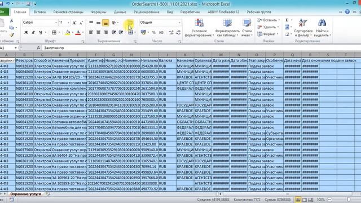Image resolution: width=361 pixels, height=203 pixels.
Task: Open the borders icon in the font group
Action: [54, 33]
